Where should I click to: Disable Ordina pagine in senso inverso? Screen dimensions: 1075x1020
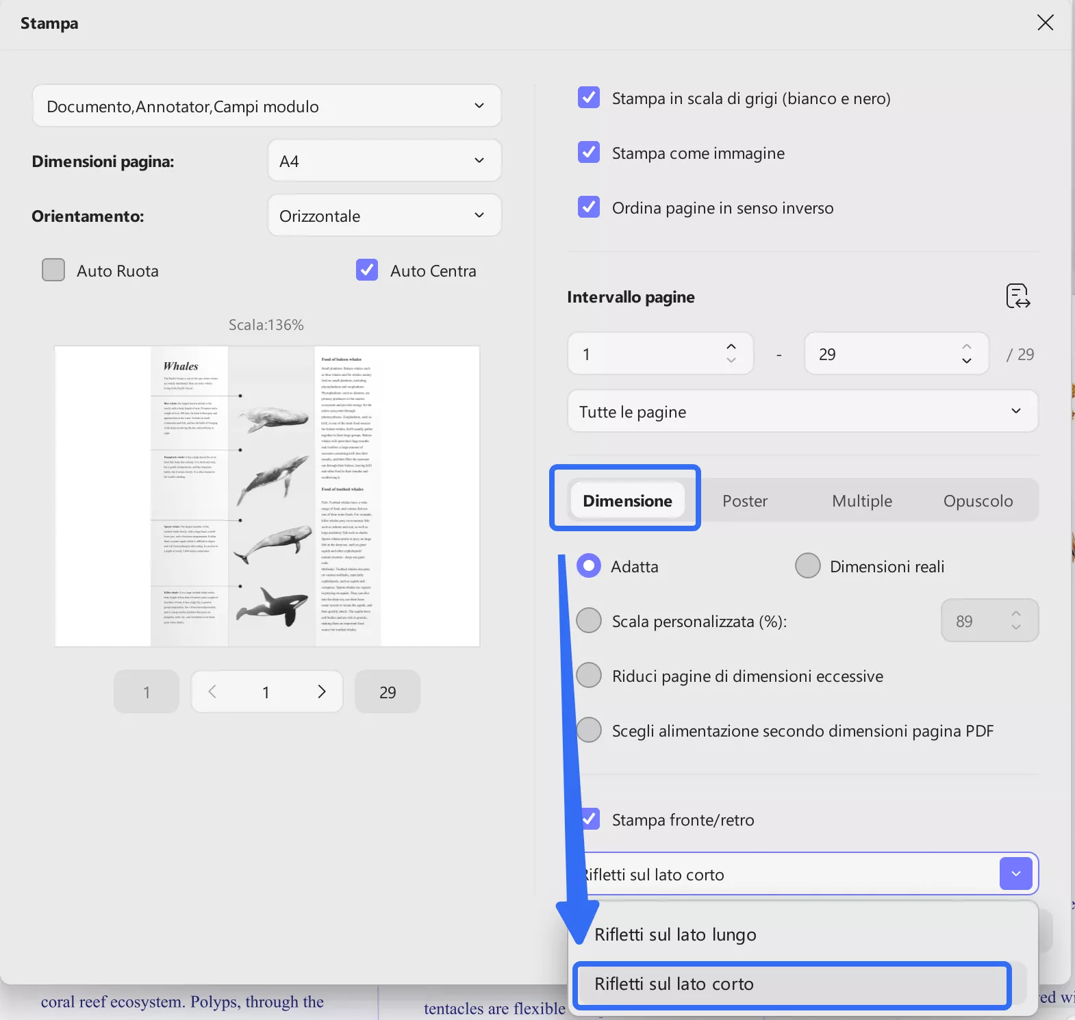click(x=589, y=207)
